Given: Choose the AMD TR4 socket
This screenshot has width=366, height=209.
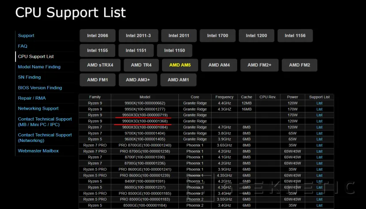Looking at the screenshot, I should (141, 65).
